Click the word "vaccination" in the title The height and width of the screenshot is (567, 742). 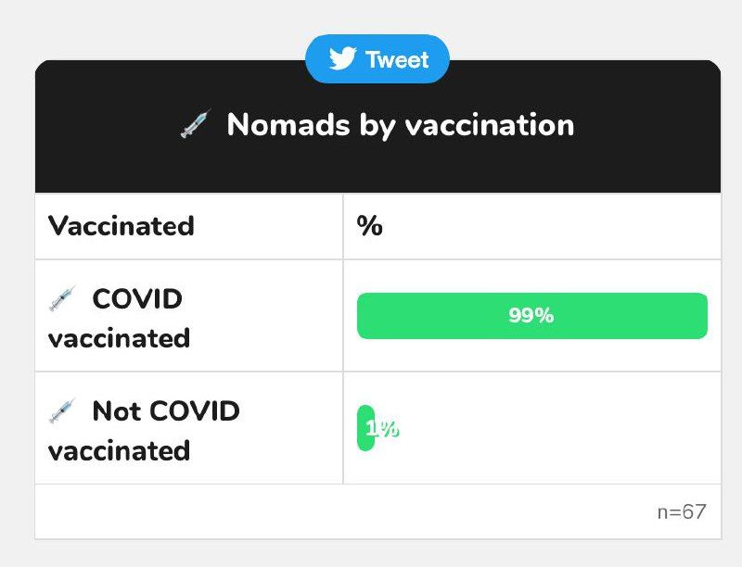[494, 125]
